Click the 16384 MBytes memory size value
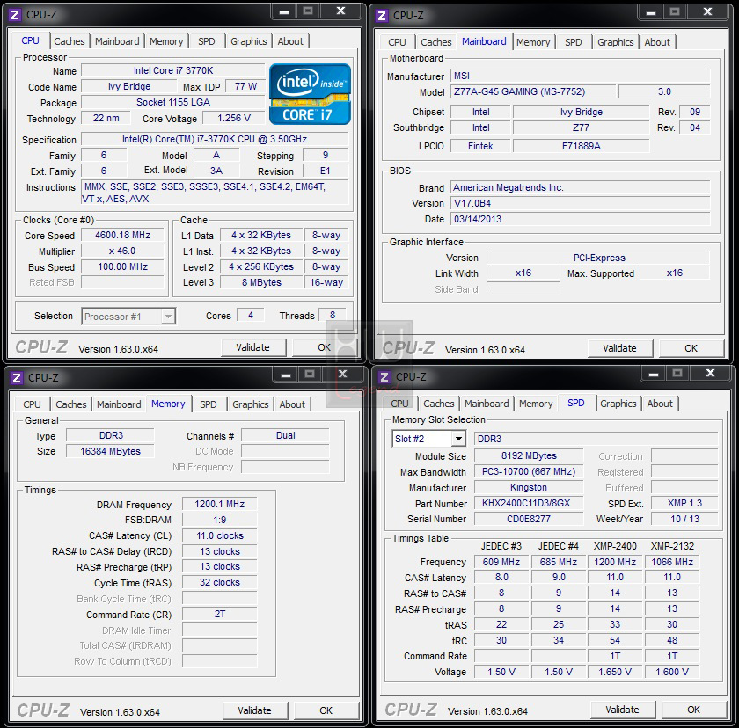Viewport: 739px width, 728px height. coord(110,451)
